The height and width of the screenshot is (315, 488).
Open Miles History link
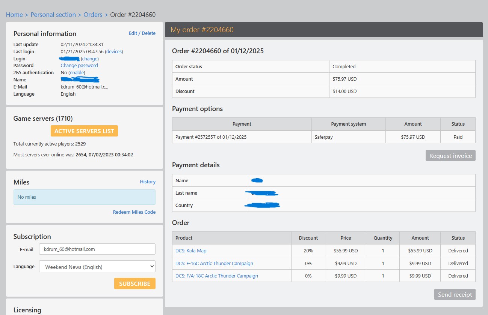click(148, 182)
